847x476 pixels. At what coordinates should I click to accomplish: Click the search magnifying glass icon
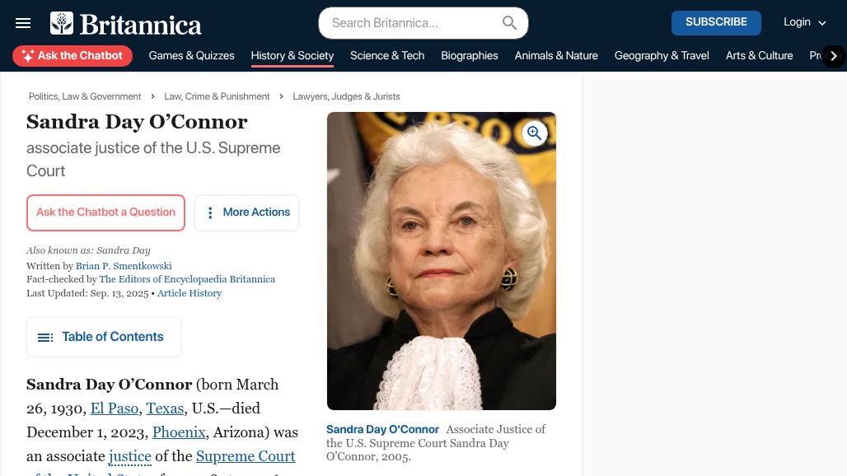[x=509, y=23]
